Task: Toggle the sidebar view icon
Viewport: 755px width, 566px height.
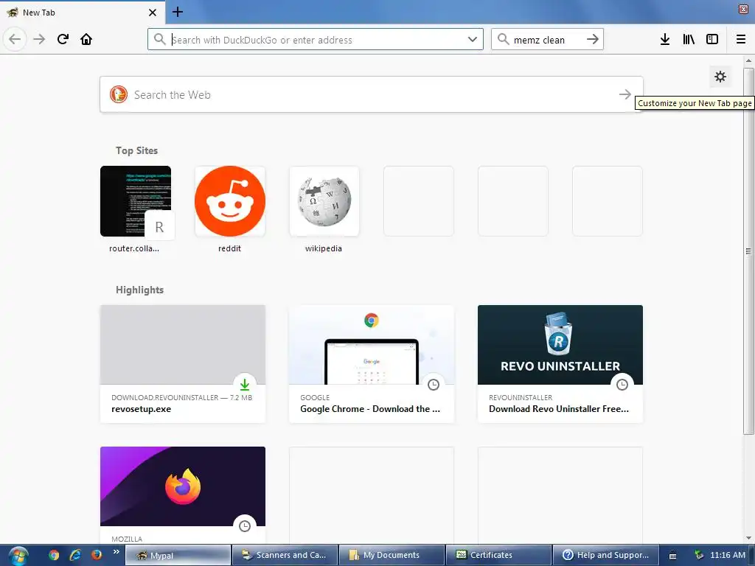Action: tap(712, 39)
